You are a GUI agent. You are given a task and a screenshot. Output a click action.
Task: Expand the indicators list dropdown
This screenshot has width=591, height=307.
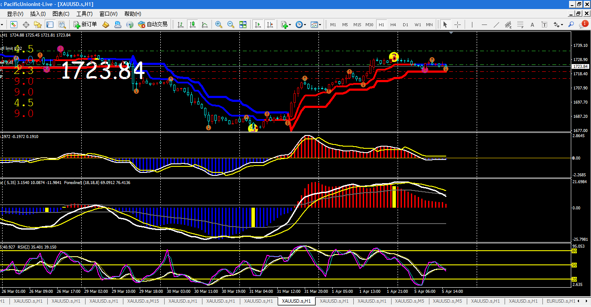click(x=286, y=25)
